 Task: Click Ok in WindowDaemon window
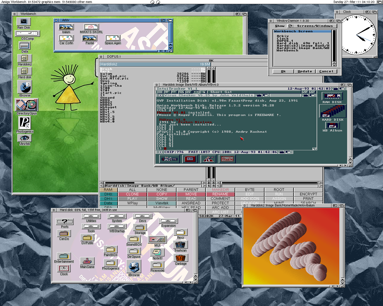click(283, 71)
